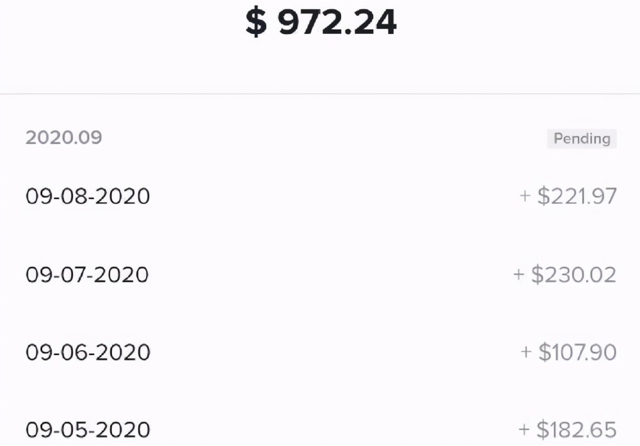
Task: Click the $230.02 earnings amount
Action: pos(573,275)
